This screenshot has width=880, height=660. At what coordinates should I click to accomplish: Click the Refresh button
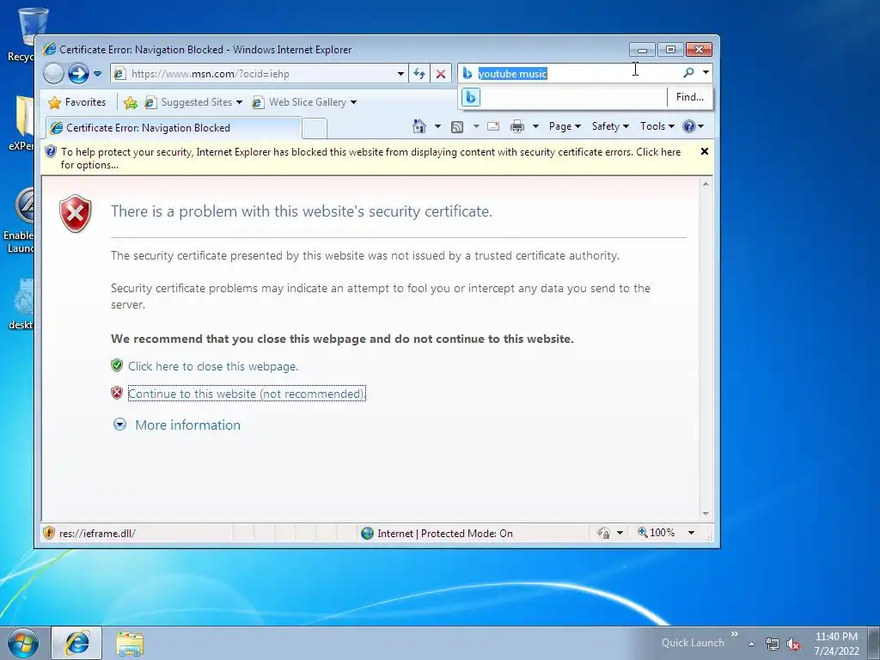click(x=419, y=74)
